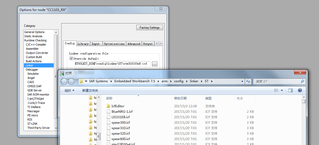Select Runtime Checking category
This screenshot has width=319, height=145.
[35, 40]
